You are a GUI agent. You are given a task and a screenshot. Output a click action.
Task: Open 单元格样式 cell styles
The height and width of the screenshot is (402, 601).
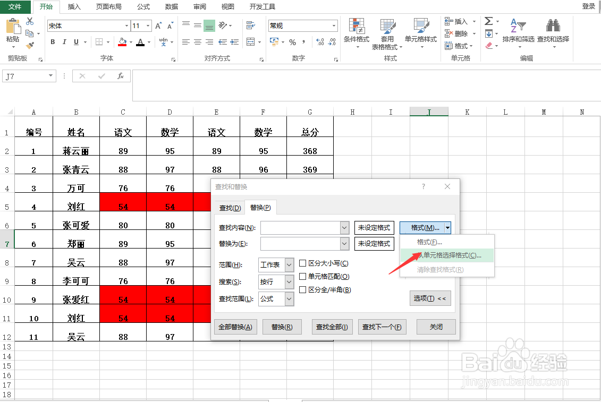click(x=421, y=34)
